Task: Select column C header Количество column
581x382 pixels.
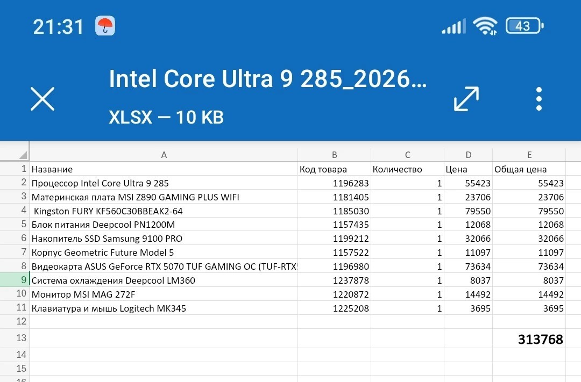Action: [408, 155]
